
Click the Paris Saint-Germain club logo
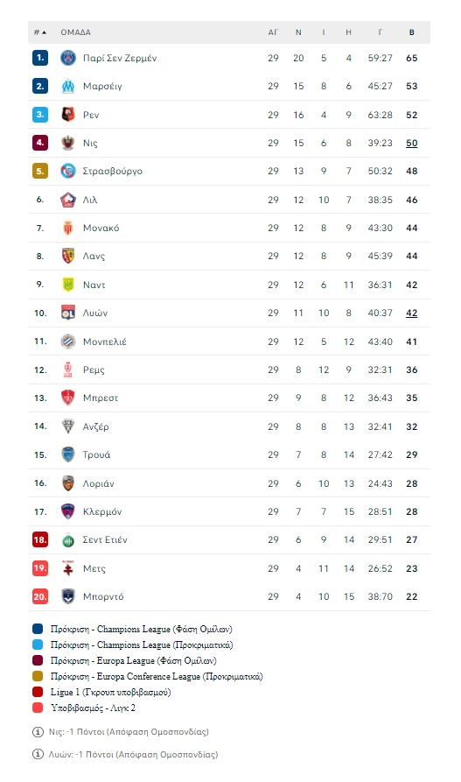(67, 58)
